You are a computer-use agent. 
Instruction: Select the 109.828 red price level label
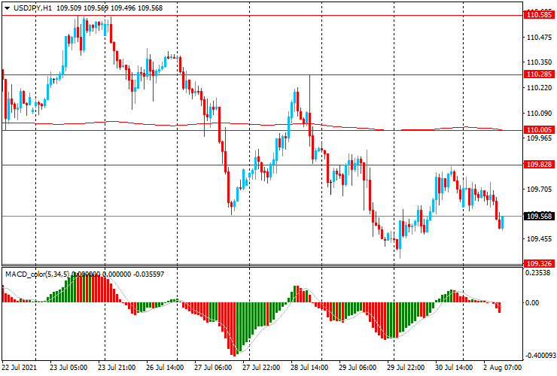[x=539, y=165]
